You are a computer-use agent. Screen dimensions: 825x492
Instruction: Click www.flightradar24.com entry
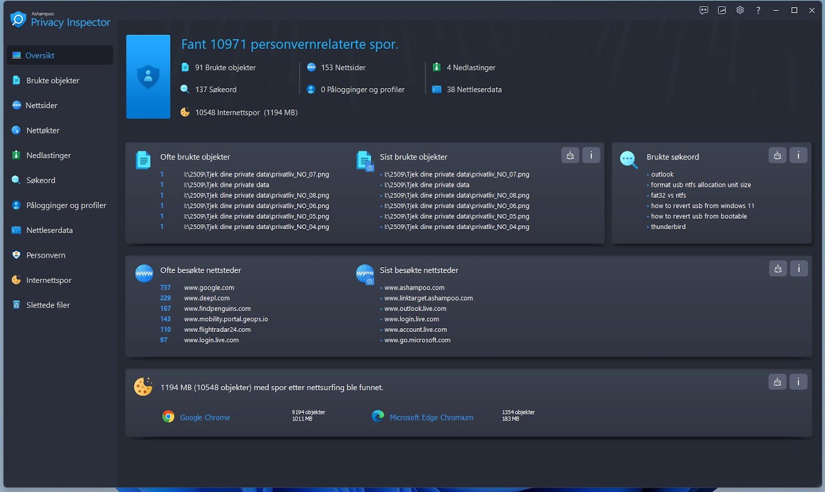[x=217, y=329]
